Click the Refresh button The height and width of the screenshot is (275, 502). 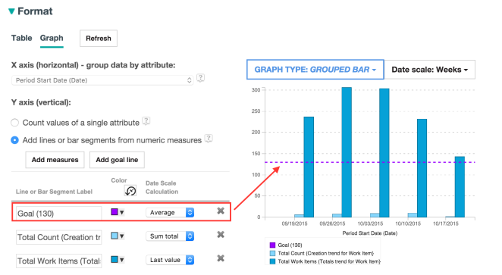tap(99, 39)
